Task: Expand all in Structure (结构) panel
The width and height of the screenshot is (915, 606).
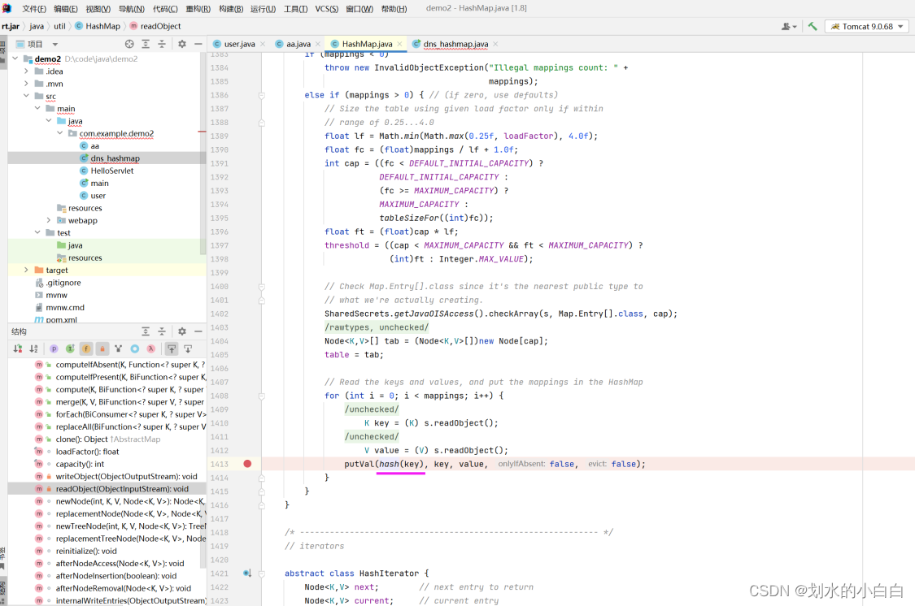Action: tap(146, 331)
